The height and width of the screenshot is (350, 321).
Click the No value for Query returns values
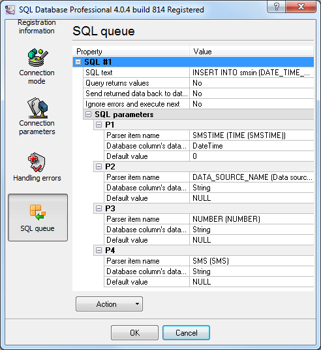[252, 83]
